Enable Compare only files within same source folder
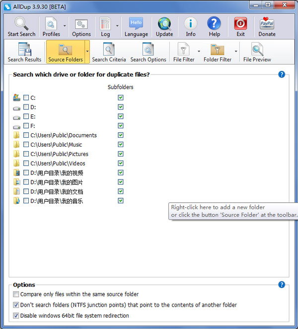Viewport: 298px width, 329px height. tap(16, 294)
